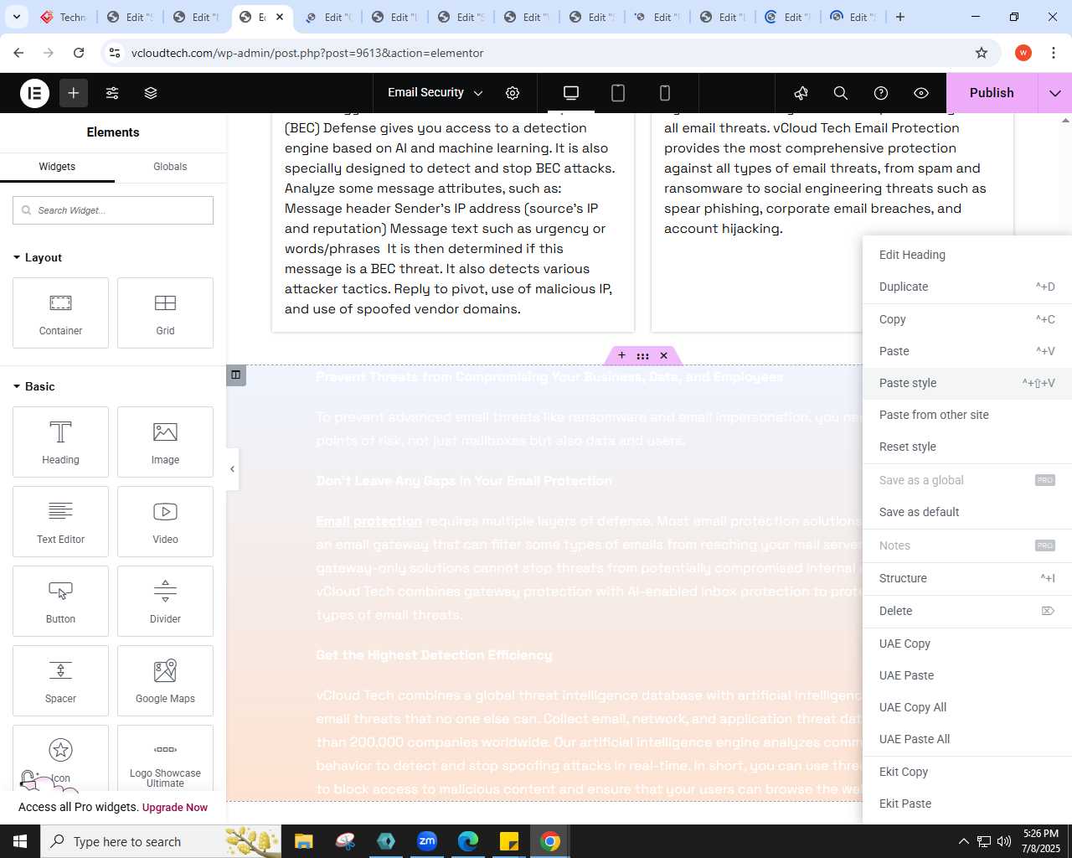Switch to tablet responsive view
This screenshot has height=858, width=1072.
click(618, 93)
